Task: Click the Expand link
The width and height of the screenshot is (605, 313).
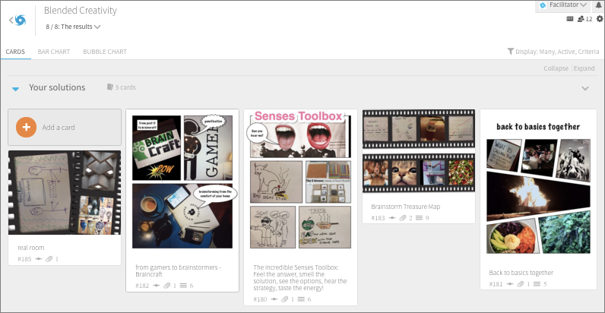Action: 584,68
